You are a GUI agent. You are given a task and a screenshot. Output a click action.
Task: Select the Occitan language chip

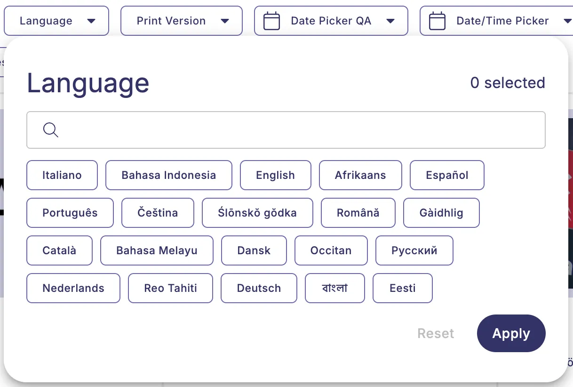click(331, 250)
